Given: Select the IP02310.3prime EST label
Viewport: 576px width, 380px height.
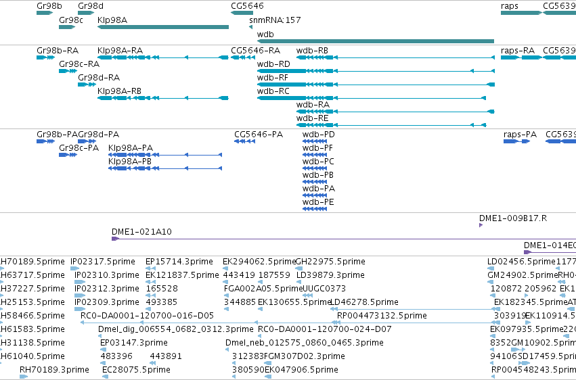Looking at the screenshot, I should point(107,275).
